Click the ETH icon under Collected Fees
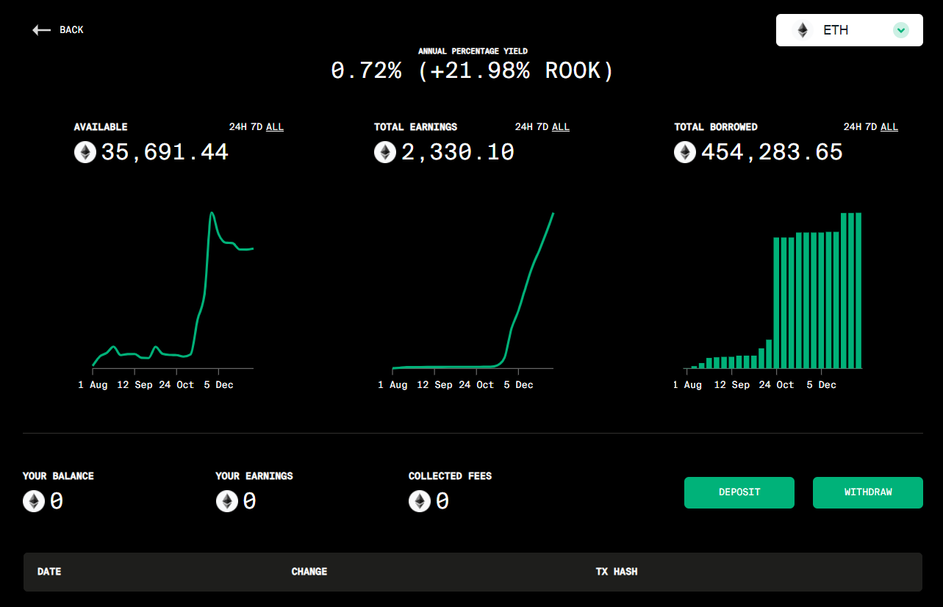943x607 pixels. click(x=420, y=501)
